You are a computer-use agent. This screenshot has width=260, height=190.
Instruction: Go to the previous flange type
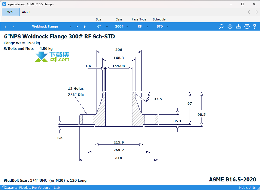point(14,27)
